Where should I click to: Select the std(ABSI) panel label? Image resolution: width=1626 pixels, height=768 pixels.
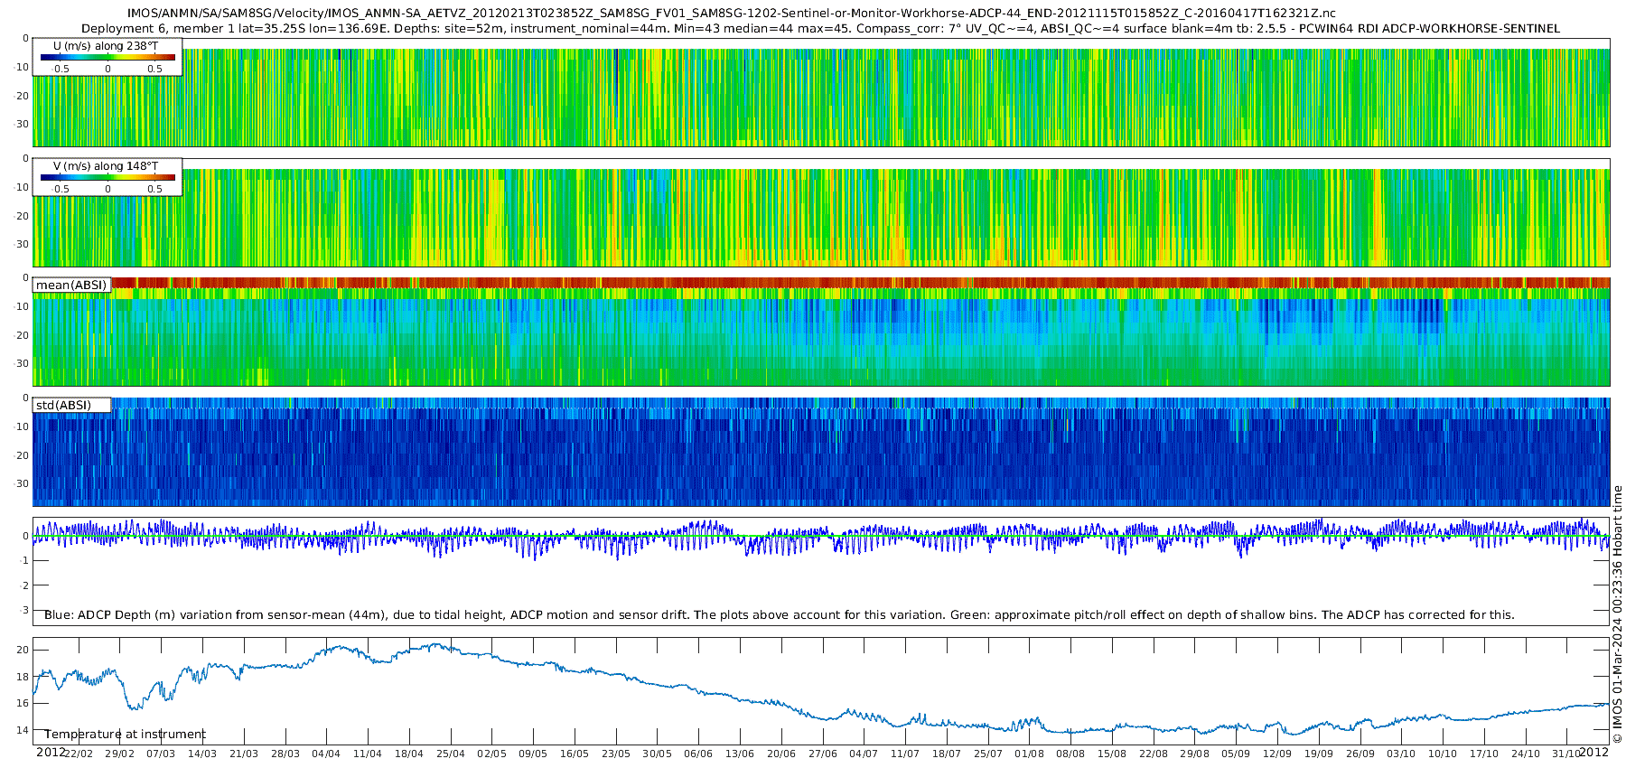point(63,405)
